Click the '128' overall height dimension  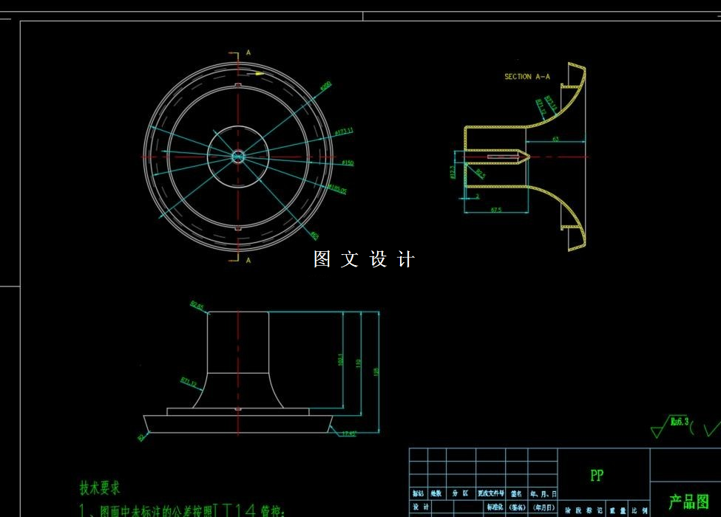[x=376, y=372]
